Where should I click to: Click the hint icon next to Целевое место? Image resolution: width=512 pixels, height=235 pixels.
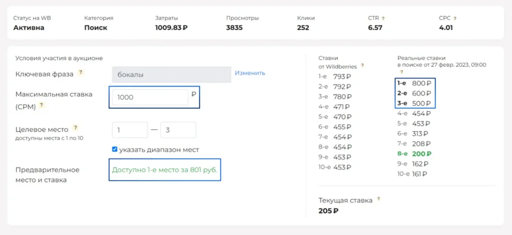pos(75,128)
